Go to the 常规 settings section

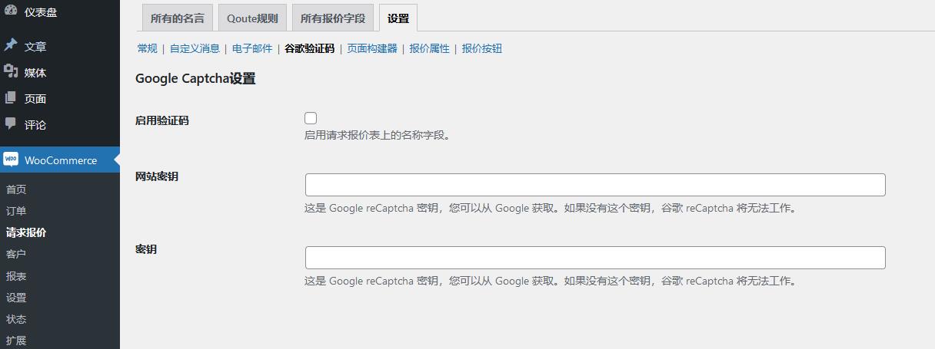(x=147, y=48)
